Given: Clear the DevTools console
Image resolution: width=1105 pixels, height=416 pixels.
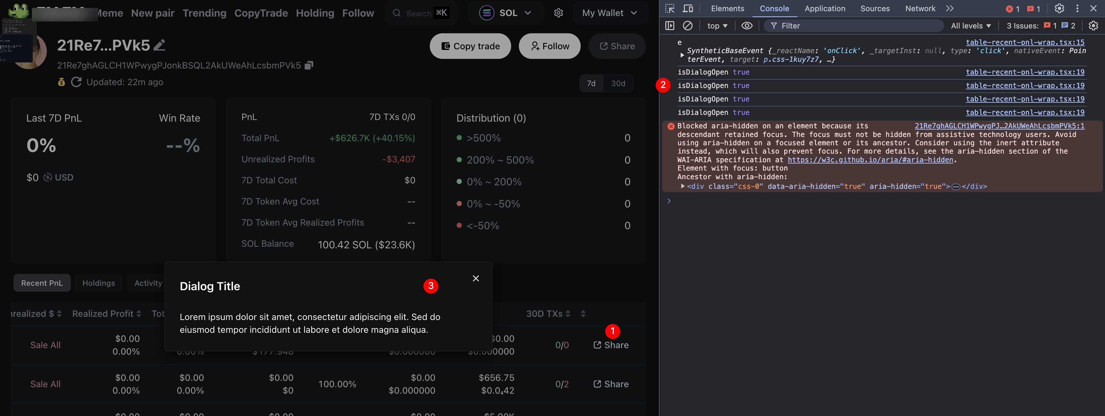Looking at the screenshot, I should [688, 26].
